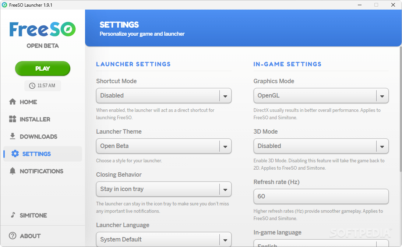Viewport: 402px width, 247px height.
Task: Launch the game with the Play button
Action: [43, 68]
